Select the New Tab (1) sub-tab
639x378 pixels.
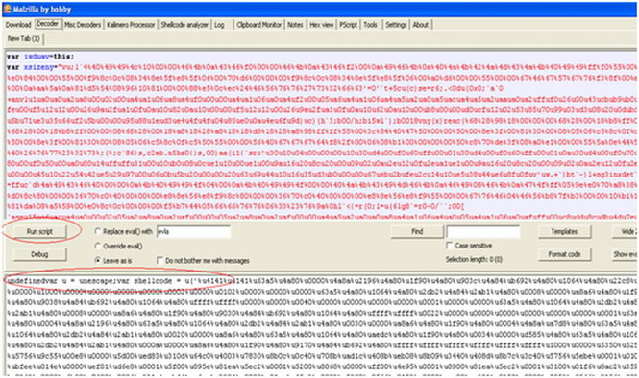pos(24,38)
